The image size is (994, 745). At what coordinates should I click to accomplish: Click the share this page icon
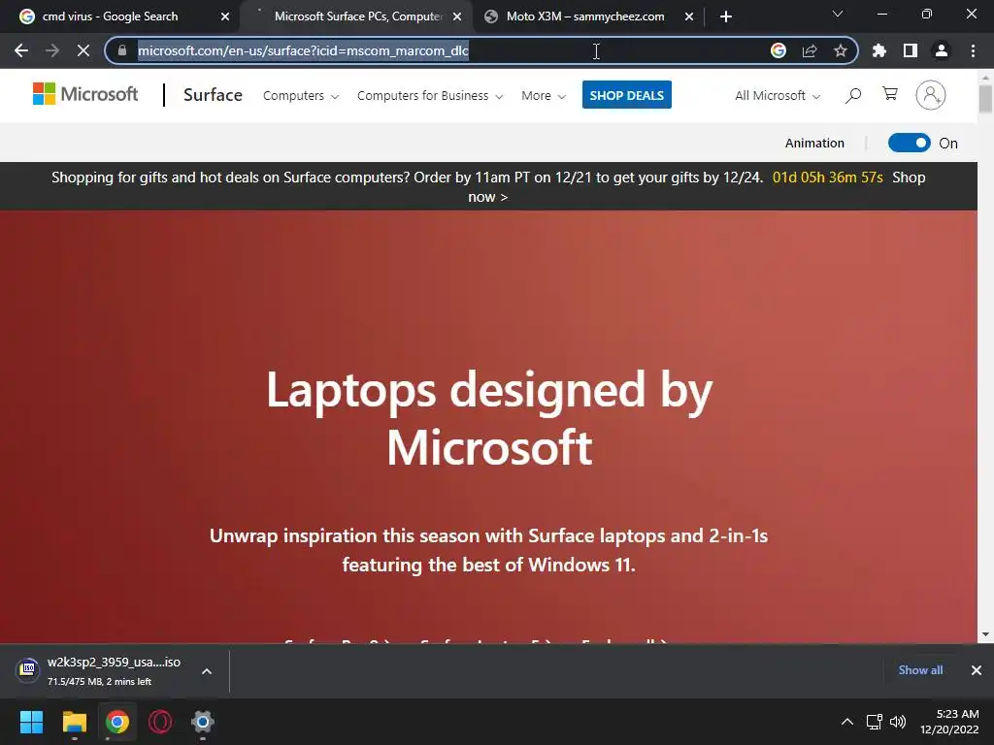(810, 50)
